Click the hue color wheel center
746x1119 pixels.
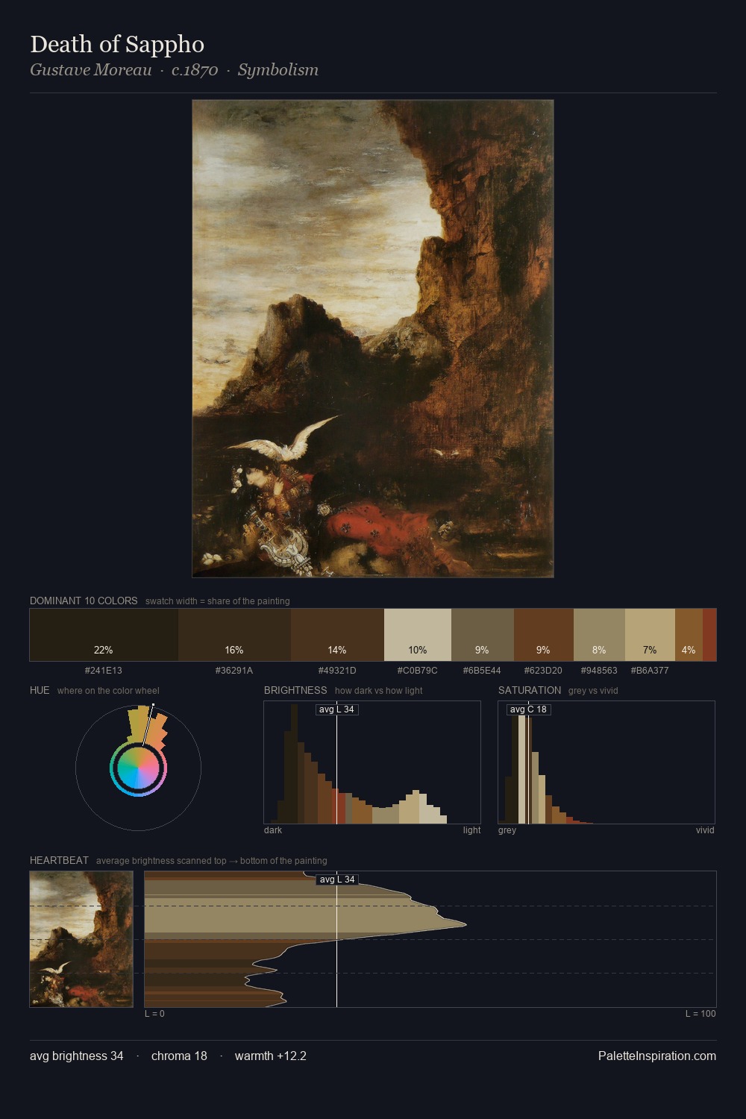[x=138, y=768]
